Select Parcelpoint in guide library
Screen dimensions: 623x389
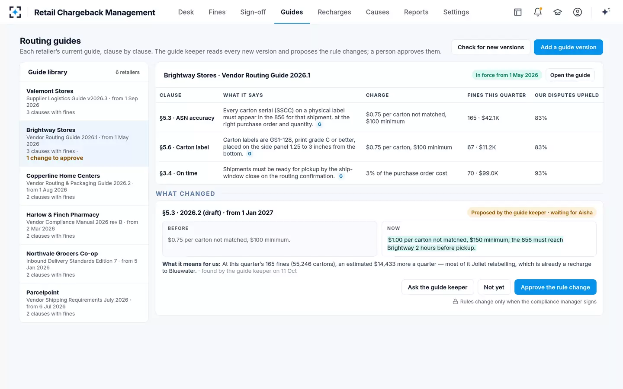[x=84, y=303]
